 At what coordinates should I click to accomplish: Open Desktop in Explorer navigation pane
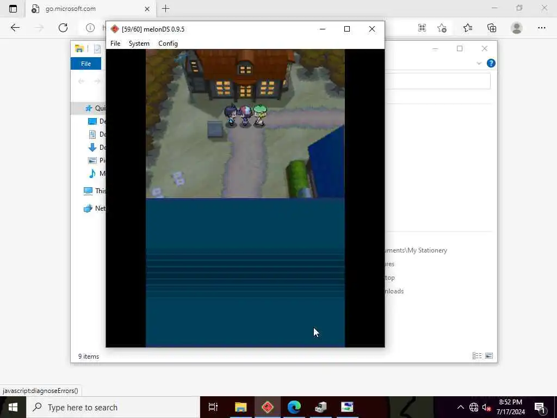(x=97, y=121)
